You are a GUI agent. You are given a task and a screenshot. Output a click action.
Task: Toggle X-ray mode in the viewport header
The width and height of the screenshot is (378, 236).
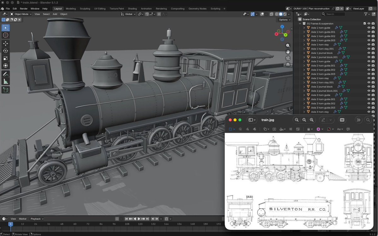[x=271, y=14]
